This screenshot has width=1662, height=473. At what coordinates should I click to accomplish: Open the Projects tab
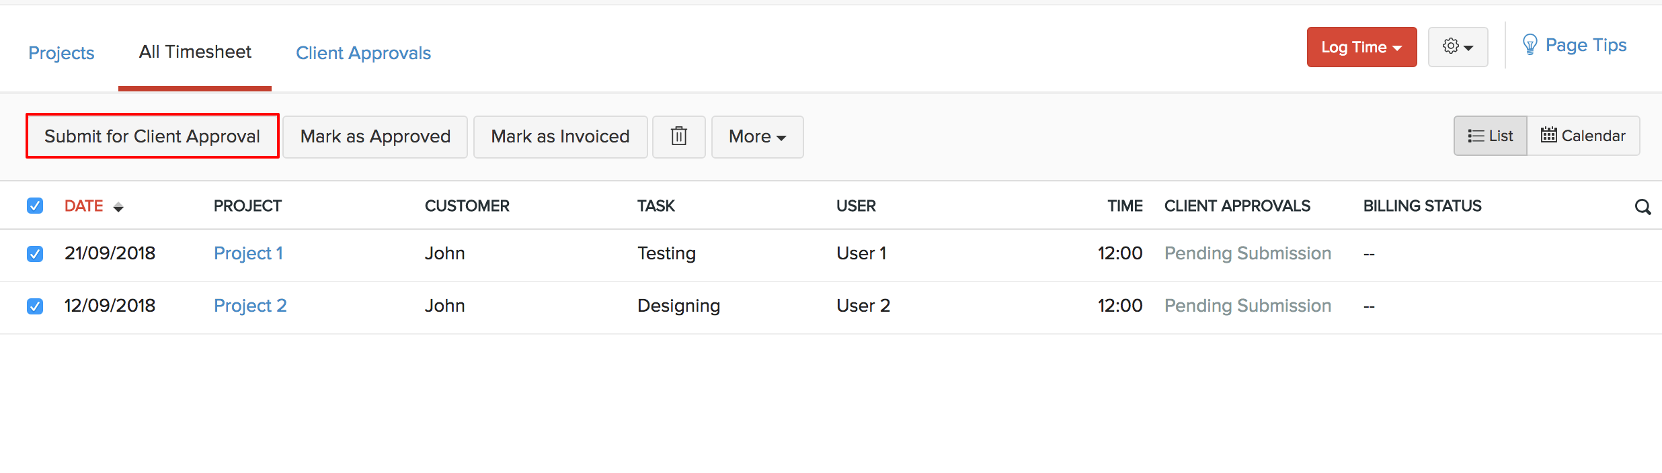[61, 53]
